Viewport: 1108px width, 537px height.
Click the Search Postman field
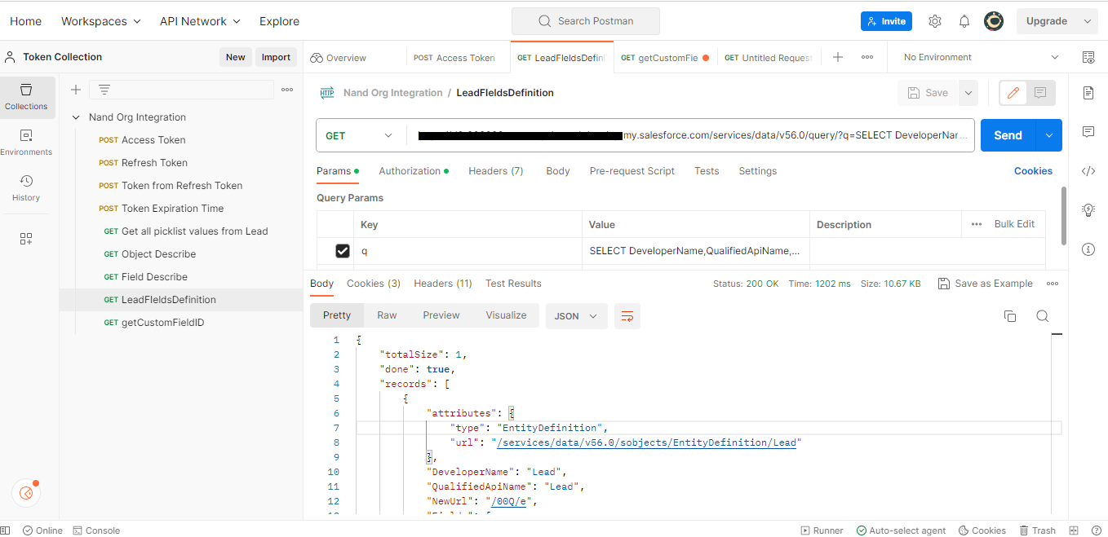(586, 21)
